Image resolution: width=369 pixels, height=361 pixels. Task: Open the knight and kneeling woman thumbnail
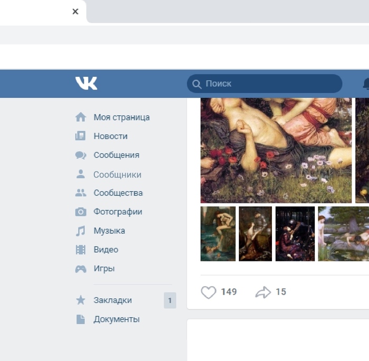click(255, 234)
